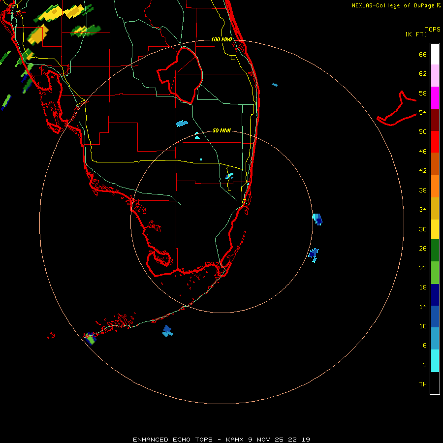
Task: Select the medium blue swatch between 14 and 10
Action: point(435,316)
